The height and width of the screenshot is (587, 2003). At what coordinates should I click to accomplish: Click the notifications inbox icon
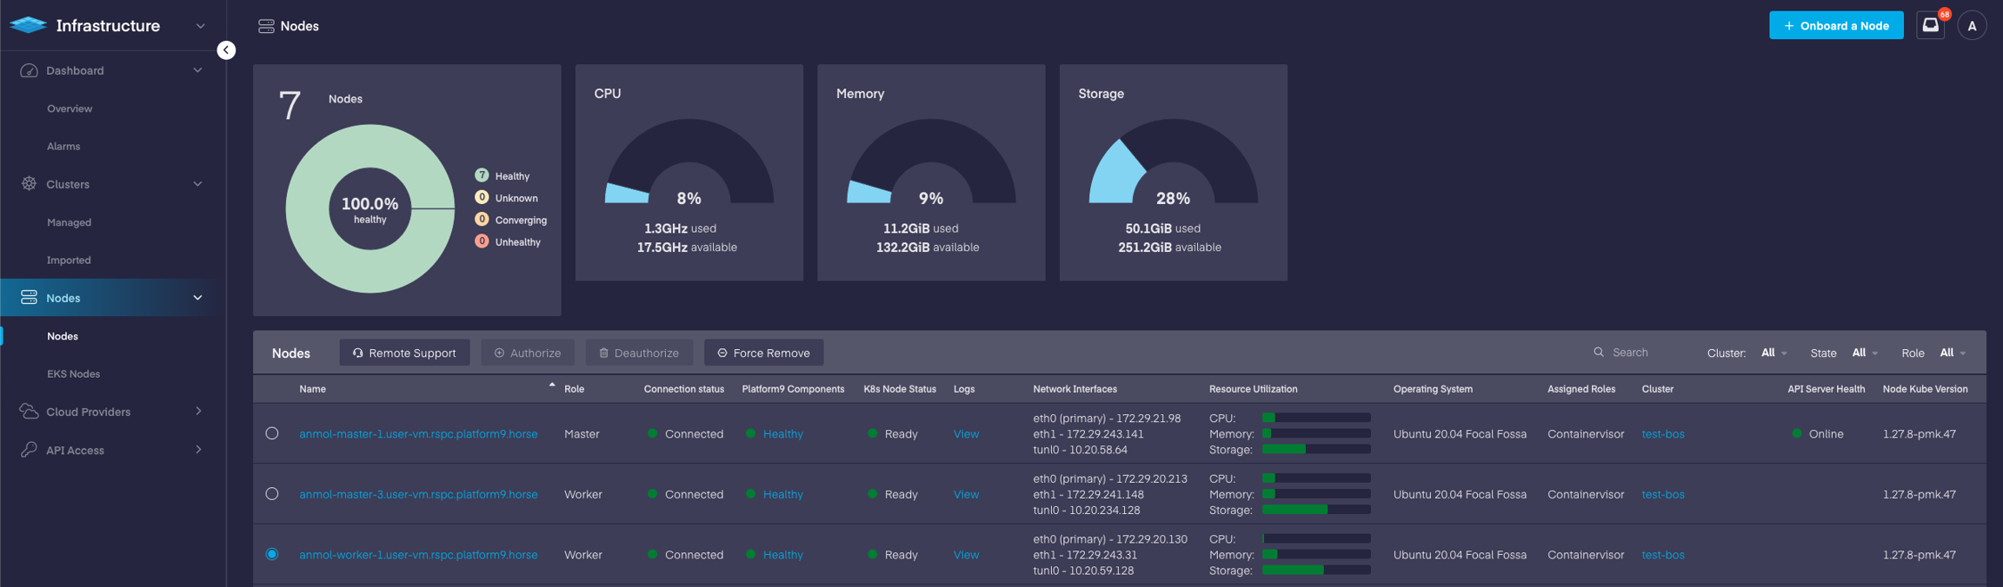[x=1930, y=26]
